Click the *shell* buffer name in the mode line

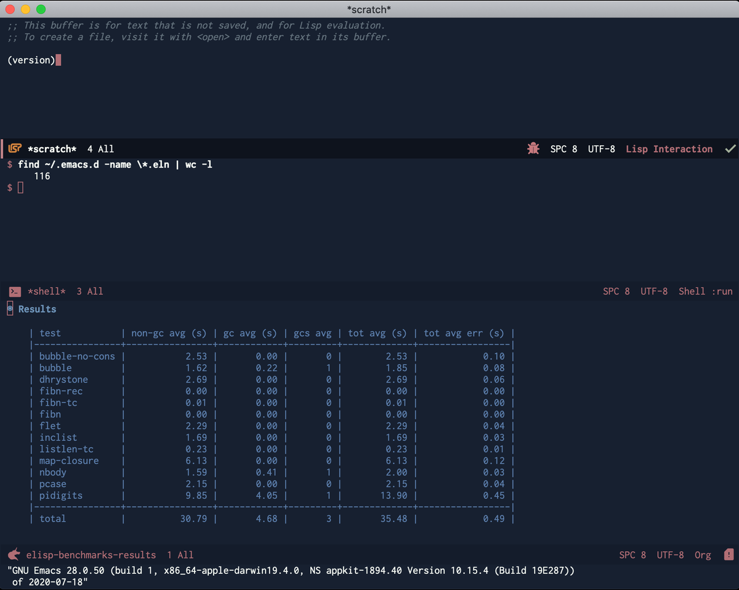point(47,291)
